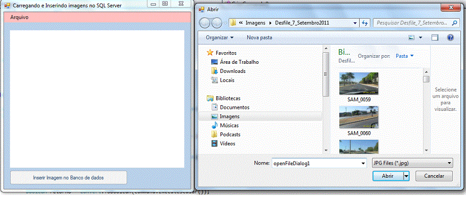Click the search magnifier icon

[x=454, y=23]
